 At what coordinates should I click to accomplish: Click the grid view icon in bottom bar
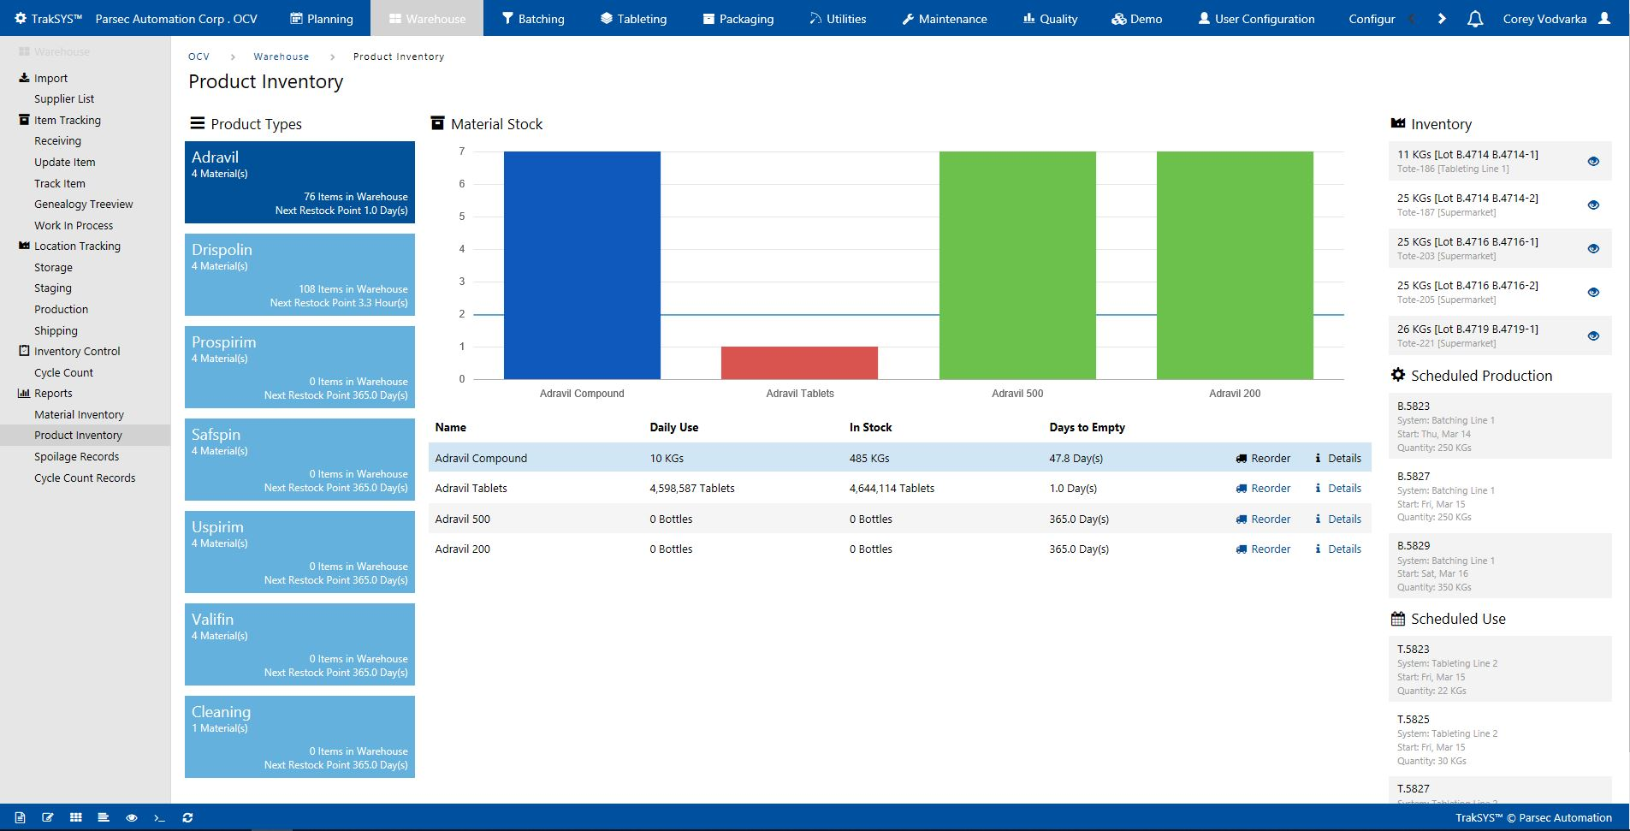tap(76, 817)
